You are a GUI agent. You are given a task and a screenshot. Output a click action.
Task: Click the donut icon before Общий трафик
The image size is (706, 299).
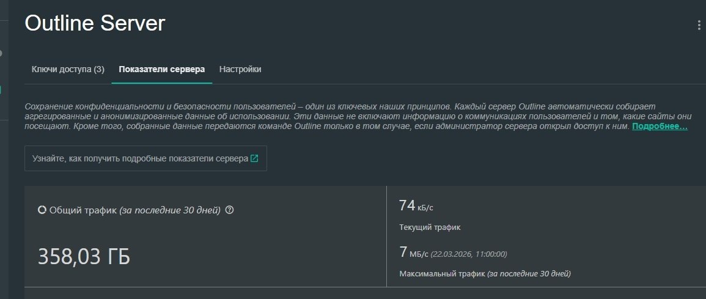(x=42, y=210)
